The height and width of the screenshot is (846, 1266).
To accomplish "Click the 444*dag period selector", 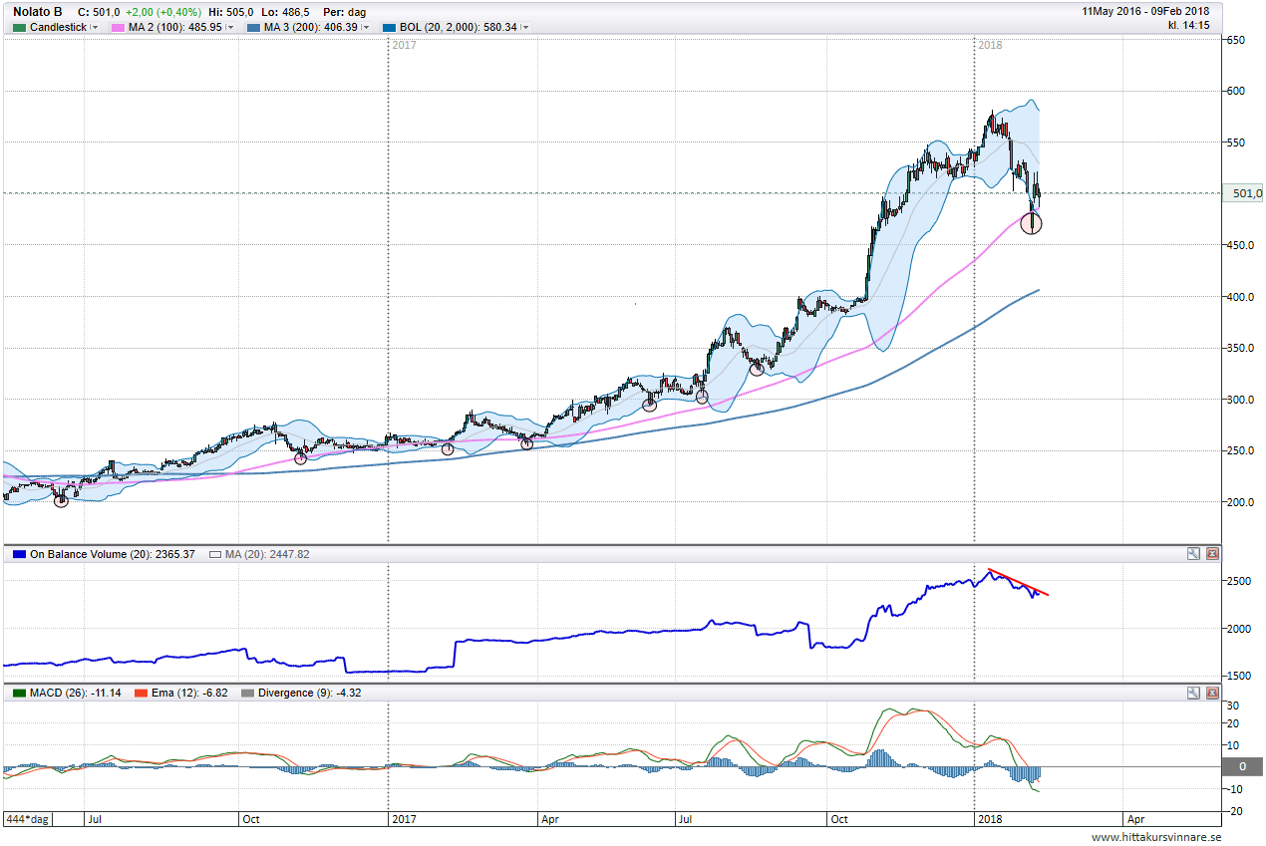I will pos(29,819).
